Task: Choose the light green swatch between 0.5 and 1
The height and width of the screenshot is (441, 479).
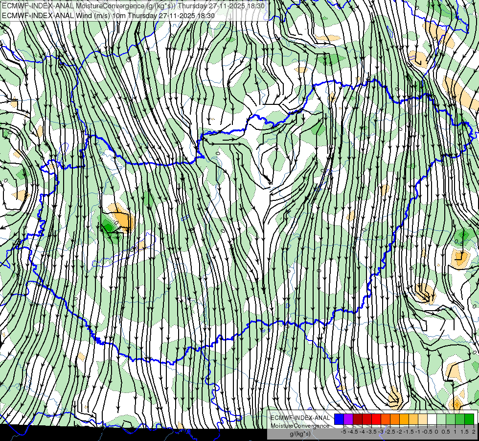Action: click(451, 419)
